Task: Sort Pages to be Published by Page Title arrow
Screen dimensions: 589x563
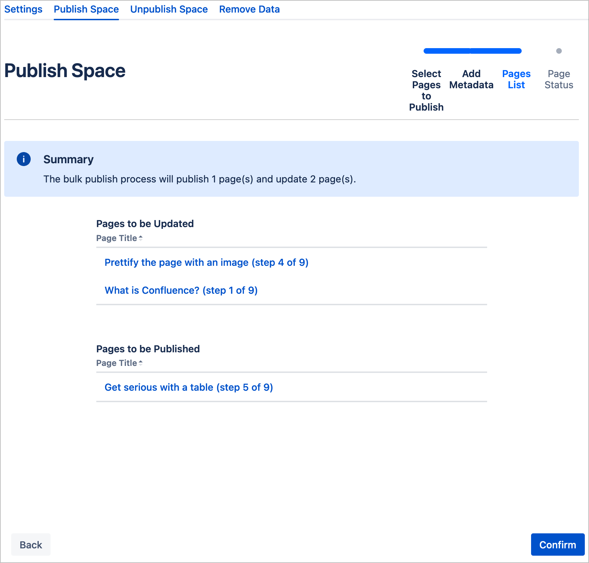Action: coord(140,363)
